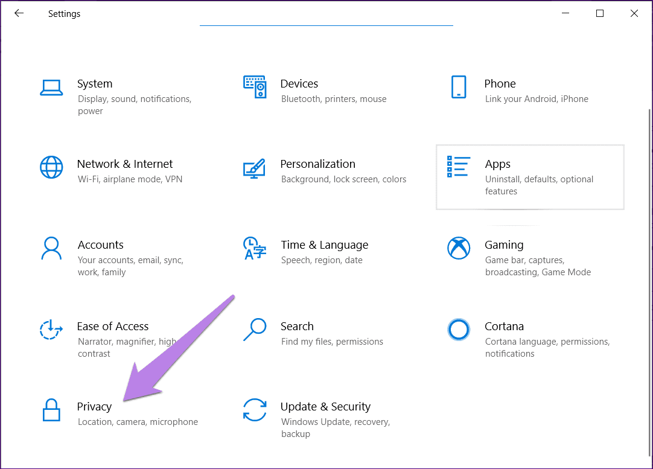Viewport: 653px width, 469px height.
Task: Click 'Uninstall, defaults, optional features' text
Action: 539,185
